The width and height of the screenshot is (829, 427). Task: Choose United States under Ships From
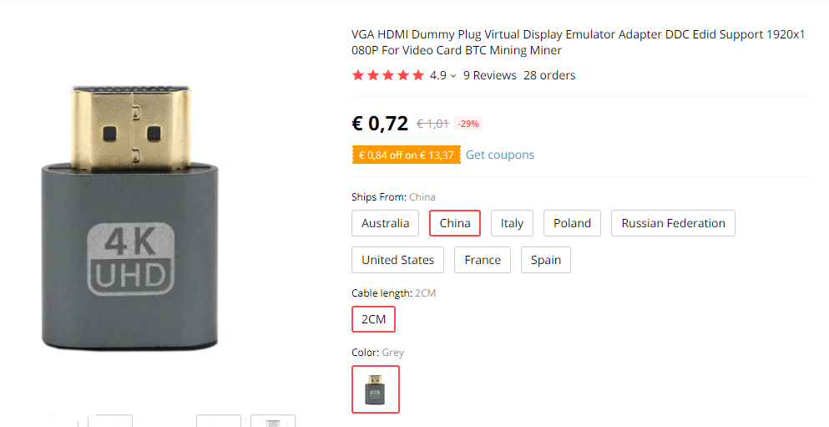click(397, 260)
